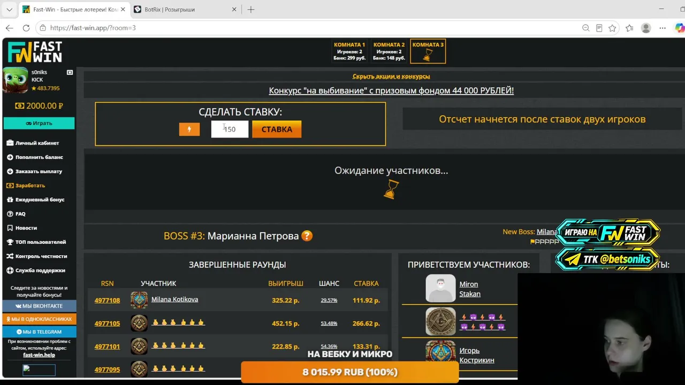
Task: Open the browser Settings and more menu
Action: (x=663, y=28)
